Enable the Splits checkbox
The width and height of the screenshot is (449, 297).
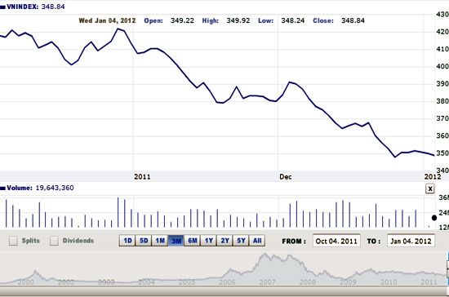click(x=13, y=241)
